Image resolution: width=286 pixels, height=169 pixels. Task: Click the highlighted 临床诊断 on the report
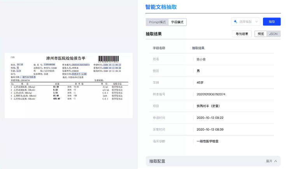[28, 77]
